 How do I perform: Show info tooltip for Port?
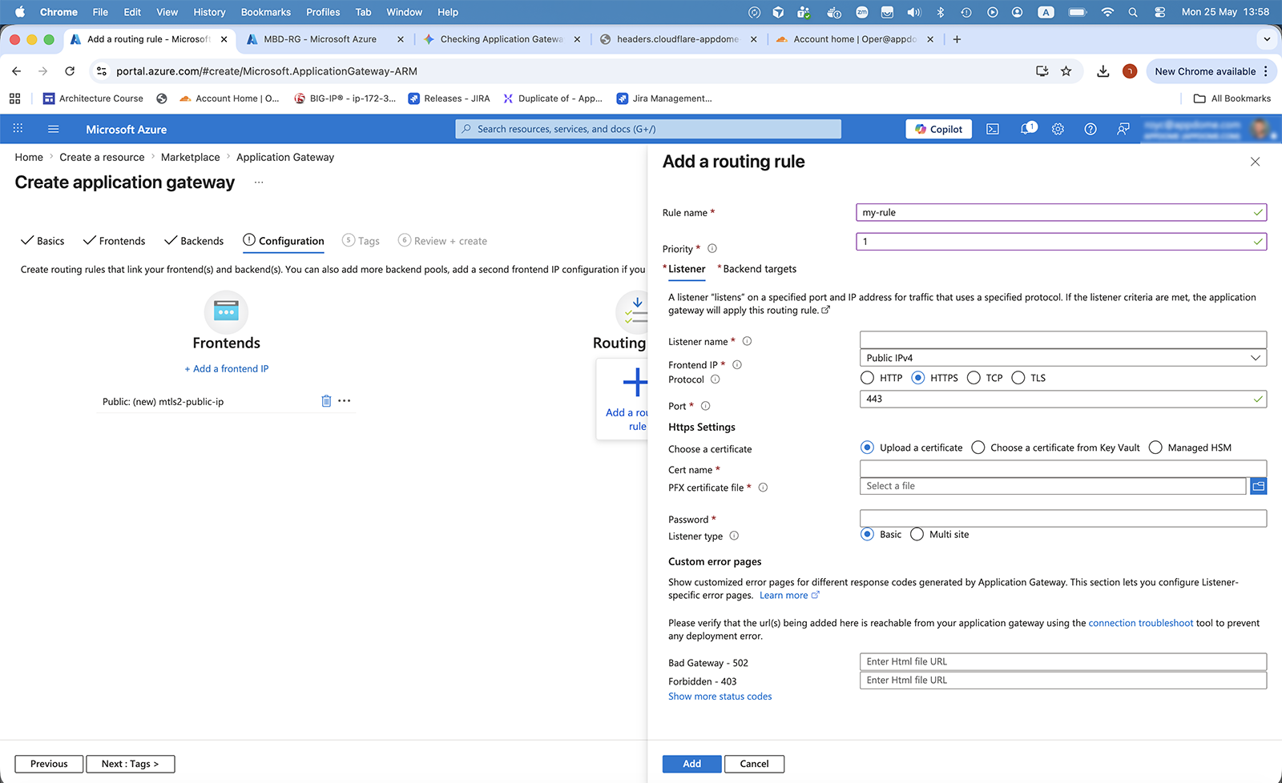click(x=706, y=406)
